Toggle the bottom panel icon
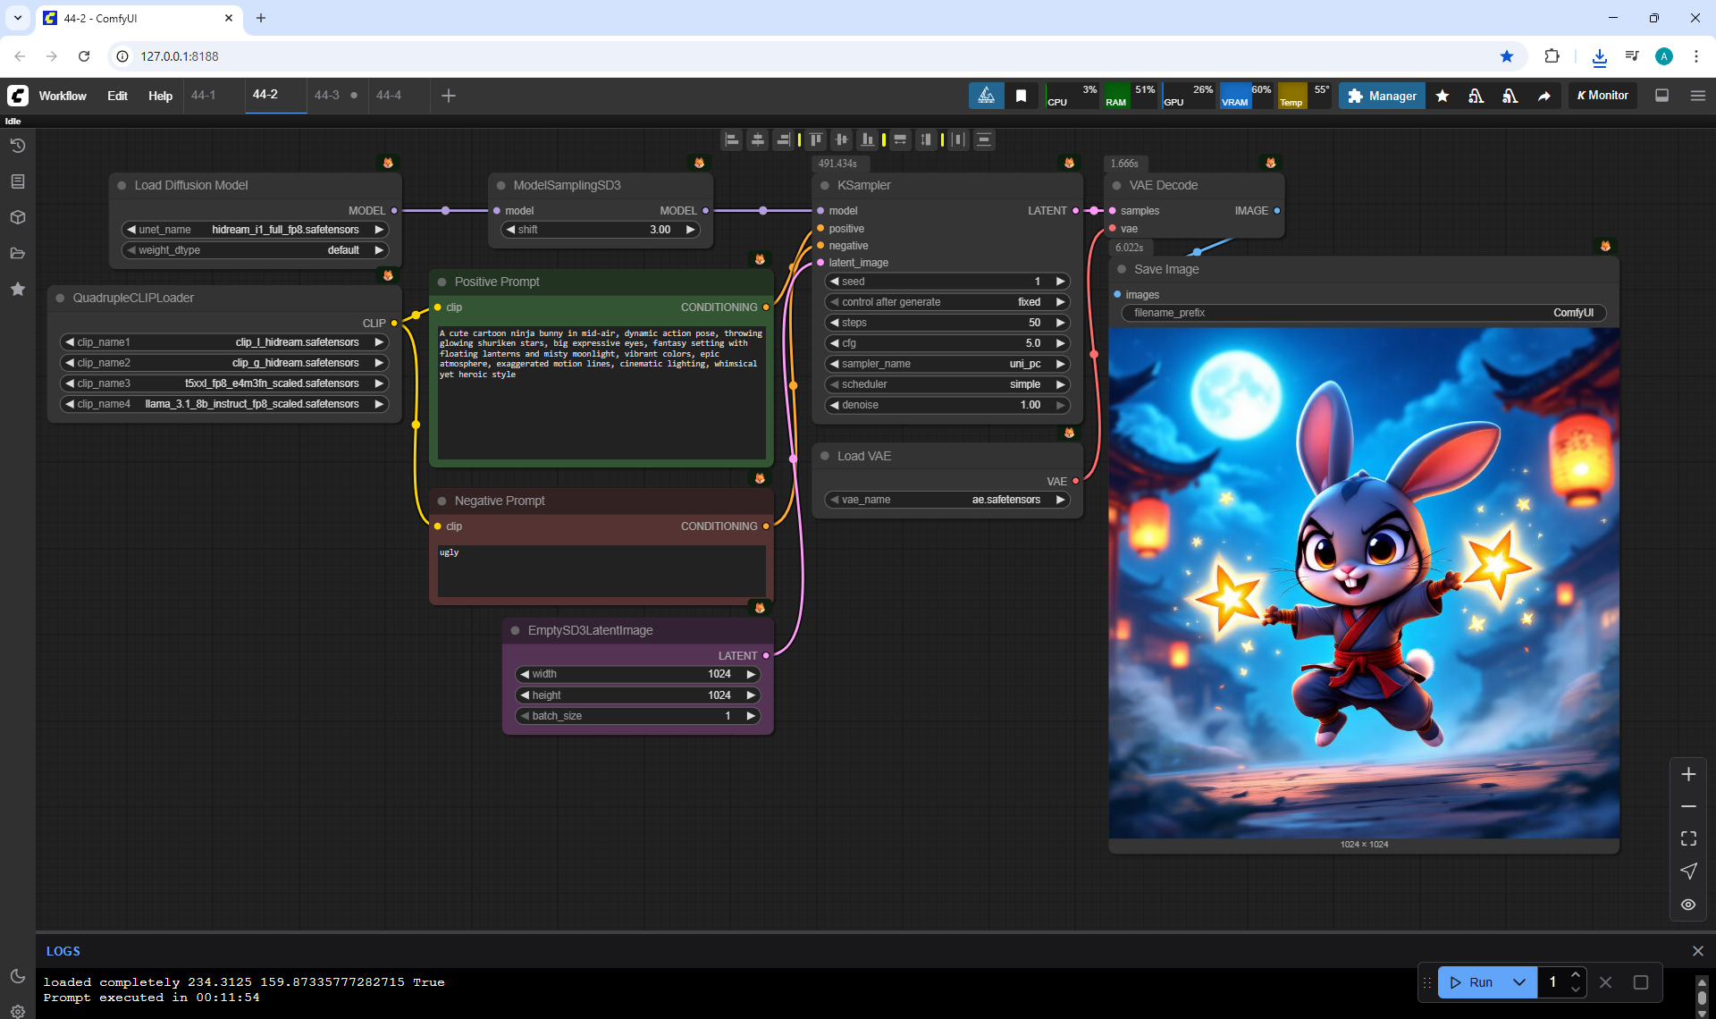Viewport: 1716px width, 1019px height. (1661, 96)
